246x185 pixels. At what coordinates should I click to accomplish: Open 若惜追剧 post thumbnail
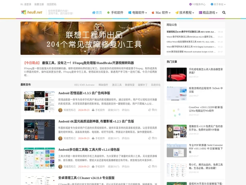[x=39, y=102]
